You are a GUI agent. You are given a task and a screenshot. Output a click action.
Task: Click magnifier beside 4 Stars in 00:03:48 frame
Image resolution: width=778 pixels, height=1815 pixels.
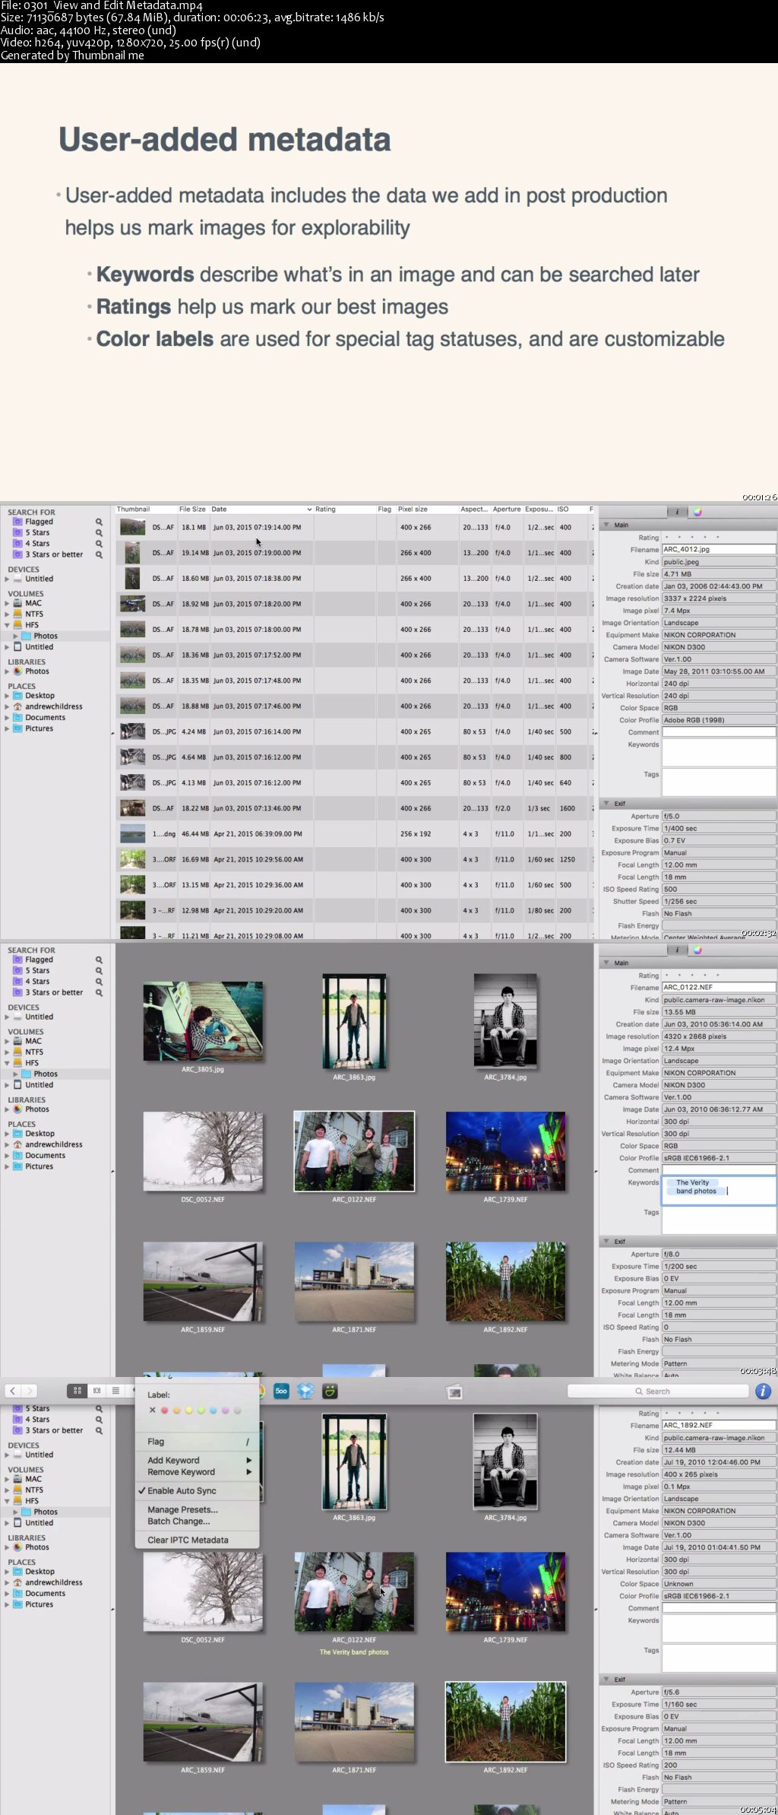tap(99, 981)
